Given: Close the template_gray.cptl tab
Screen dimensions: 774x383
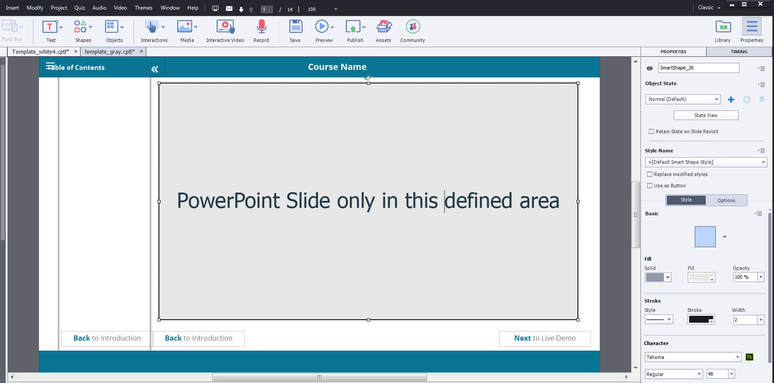Looking at the screenshot, I should [x=141, y=51].
